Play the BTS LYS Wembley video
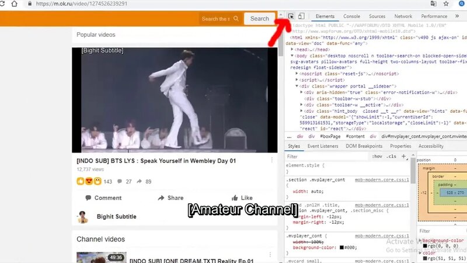The width and height of the screenshot is (467, 263). 175,100
